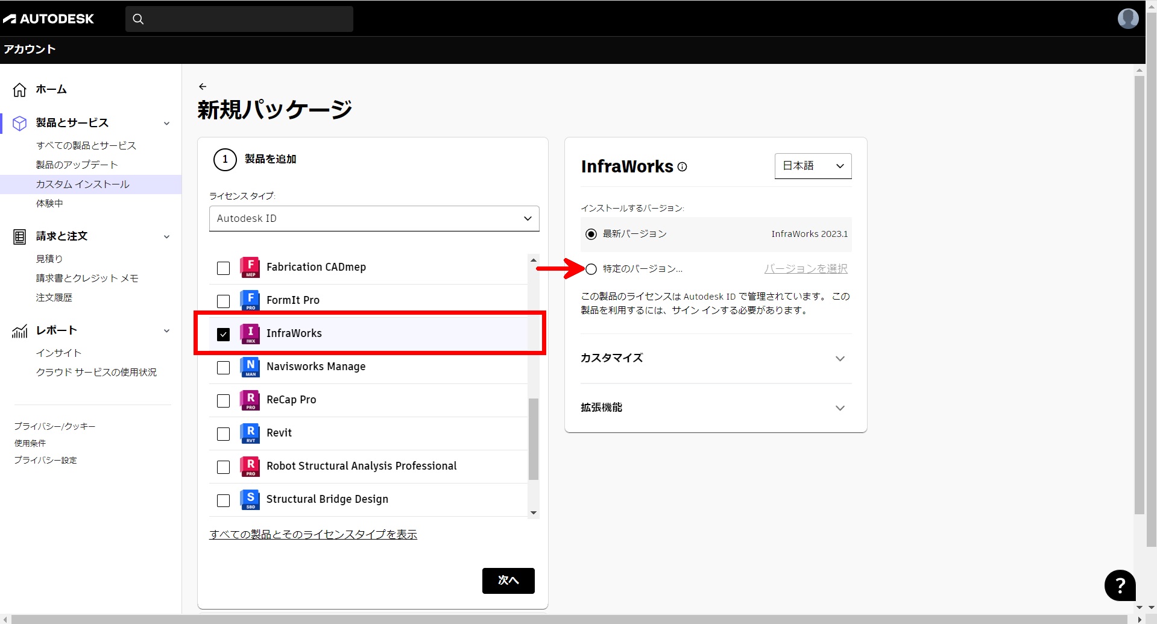Check the FormIt Pro checkbox

(223, 301)
